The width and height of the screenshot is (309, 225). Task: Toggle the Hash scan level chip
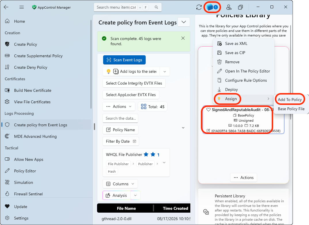point(112,171)
